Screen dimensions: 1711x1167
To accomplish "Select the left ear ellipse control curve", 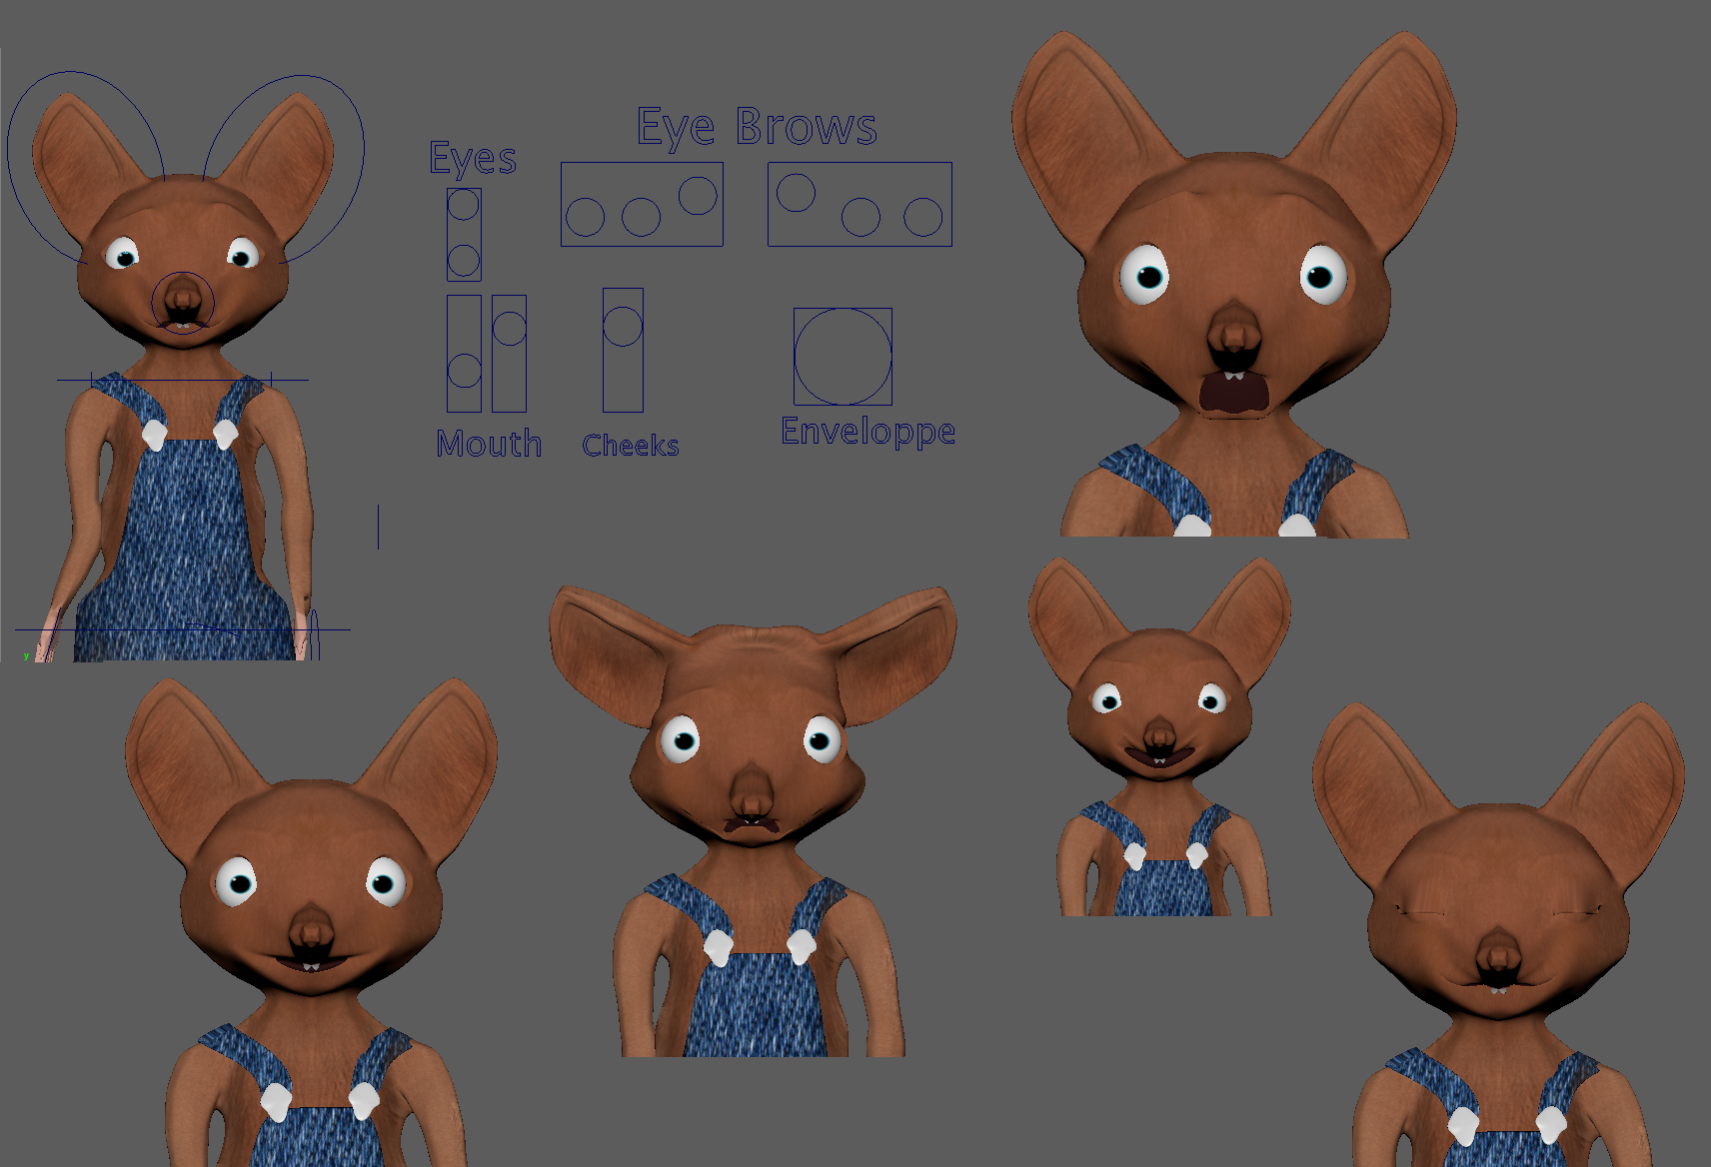I will pos(85,167).
